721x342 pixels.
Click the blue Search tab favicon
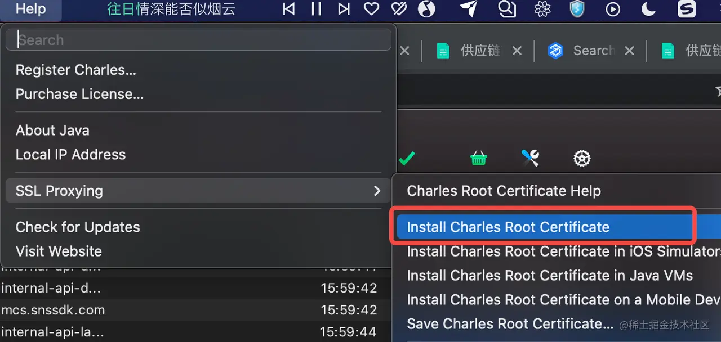point(556,51)
